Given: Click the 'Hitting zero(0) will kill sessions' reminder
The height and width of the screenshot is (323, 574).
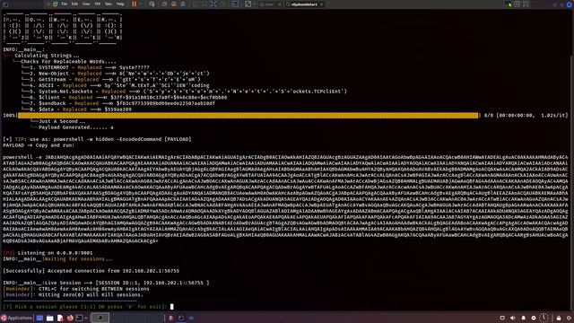Looking at the screenshot, I should [74, 294].
